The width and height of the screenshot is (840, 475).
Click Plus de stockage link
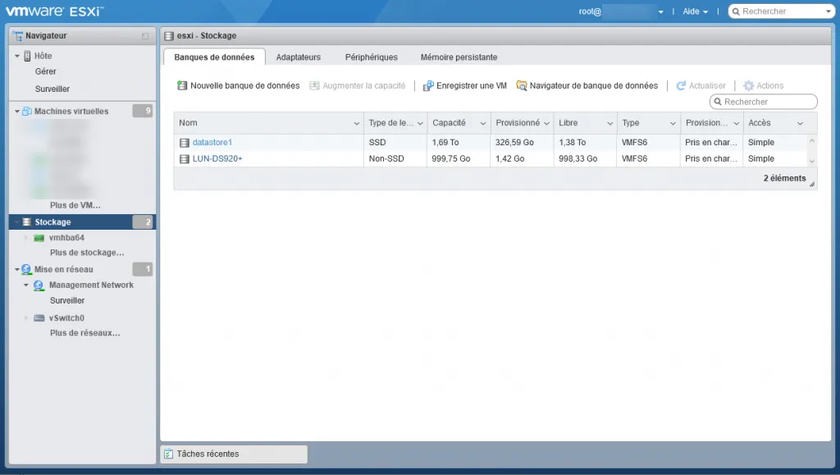point(87,253)
